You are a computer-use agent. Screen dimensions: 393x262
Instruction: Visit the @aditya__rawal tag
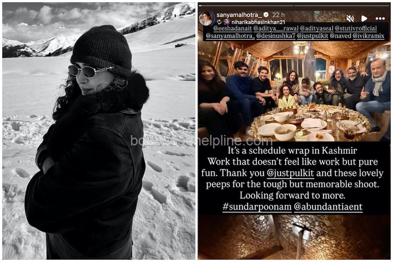(x=276, y=28)
